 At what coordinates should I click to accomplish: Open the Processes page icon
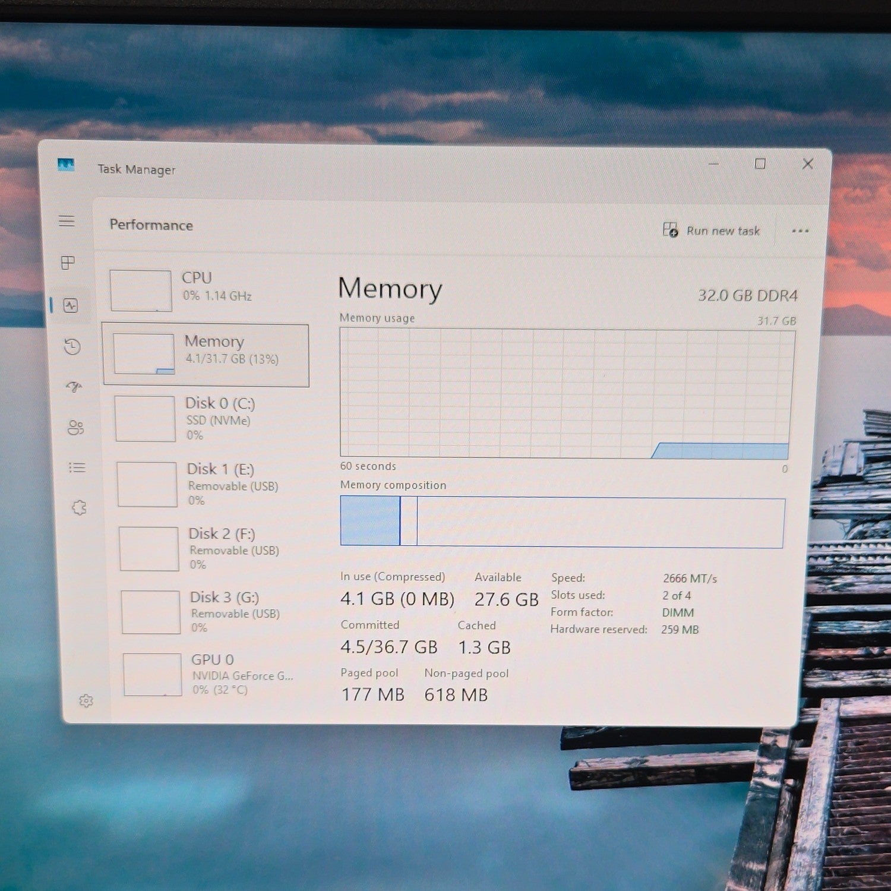[x=68, y=263]
